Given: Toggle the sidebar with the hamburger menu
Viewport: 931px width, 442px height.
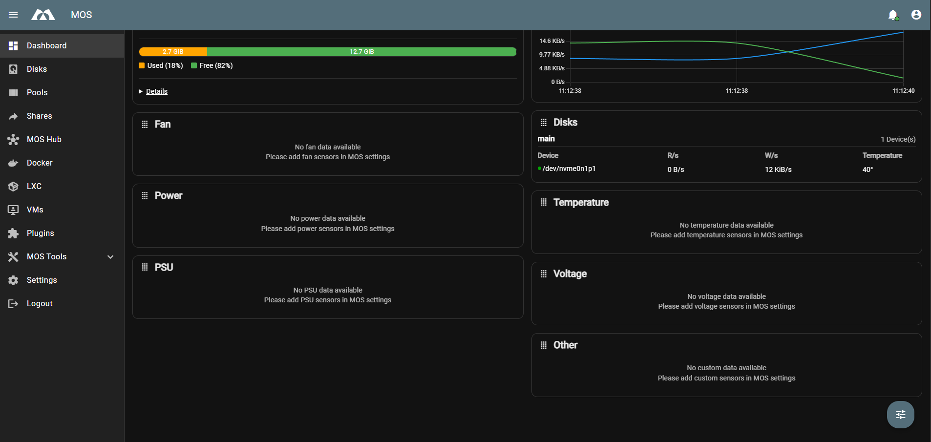Looking at the screenshot, I should pyautogui.click(x=13, y=15).
